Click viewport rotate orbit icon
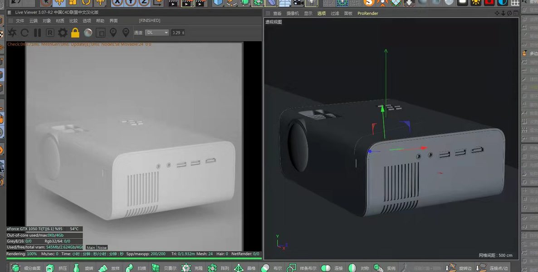The width and height of the screenshot is (538, 272). (509, 14)
